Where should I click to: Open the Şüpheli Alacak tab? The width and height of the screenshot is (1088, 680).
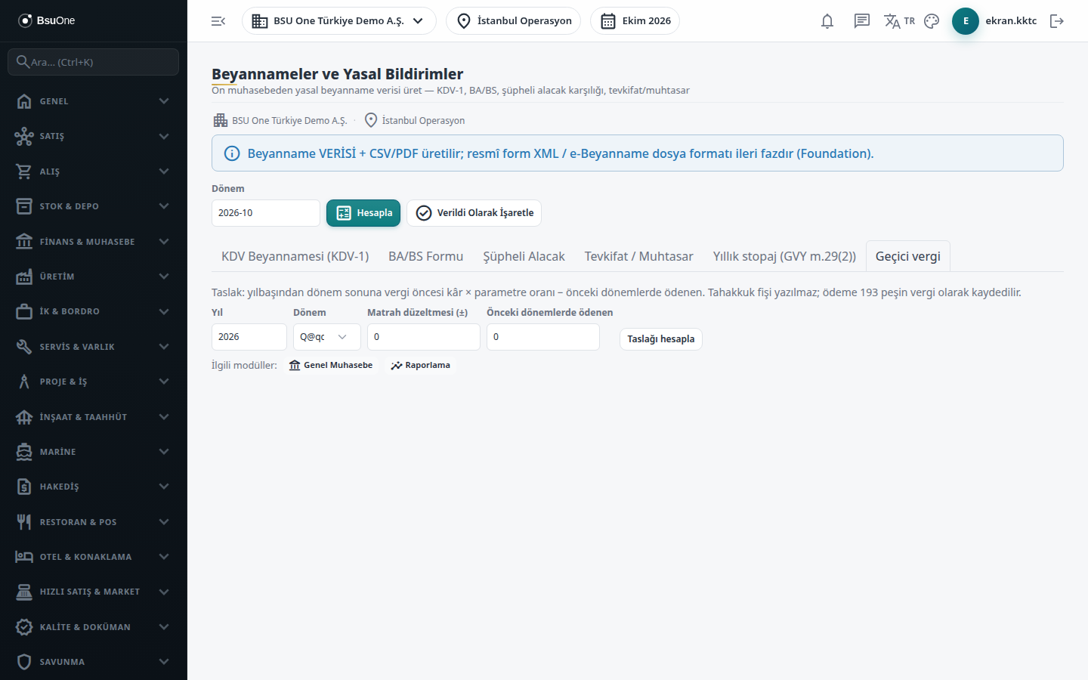click(x=524, y=256)
